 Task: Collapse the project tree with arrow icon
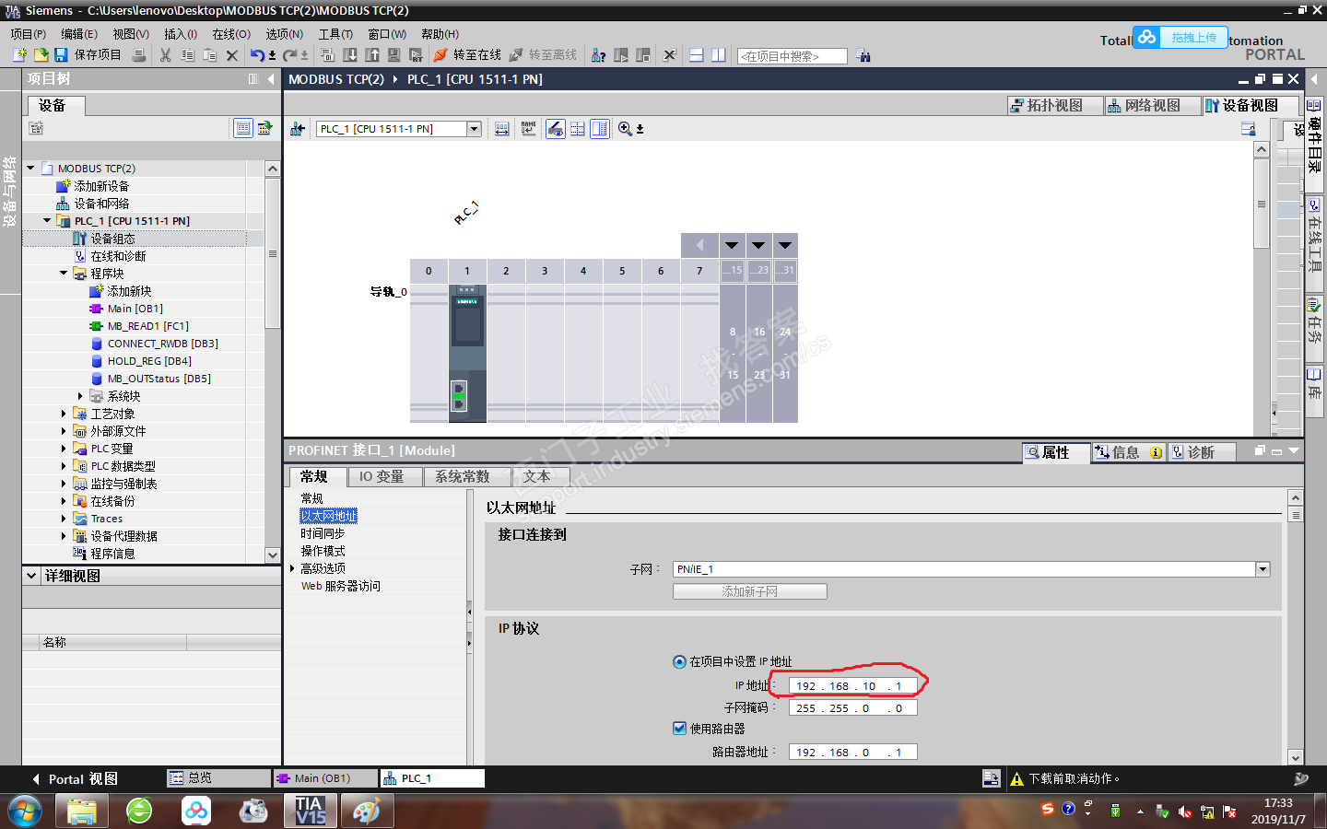[x=271, y=79]
